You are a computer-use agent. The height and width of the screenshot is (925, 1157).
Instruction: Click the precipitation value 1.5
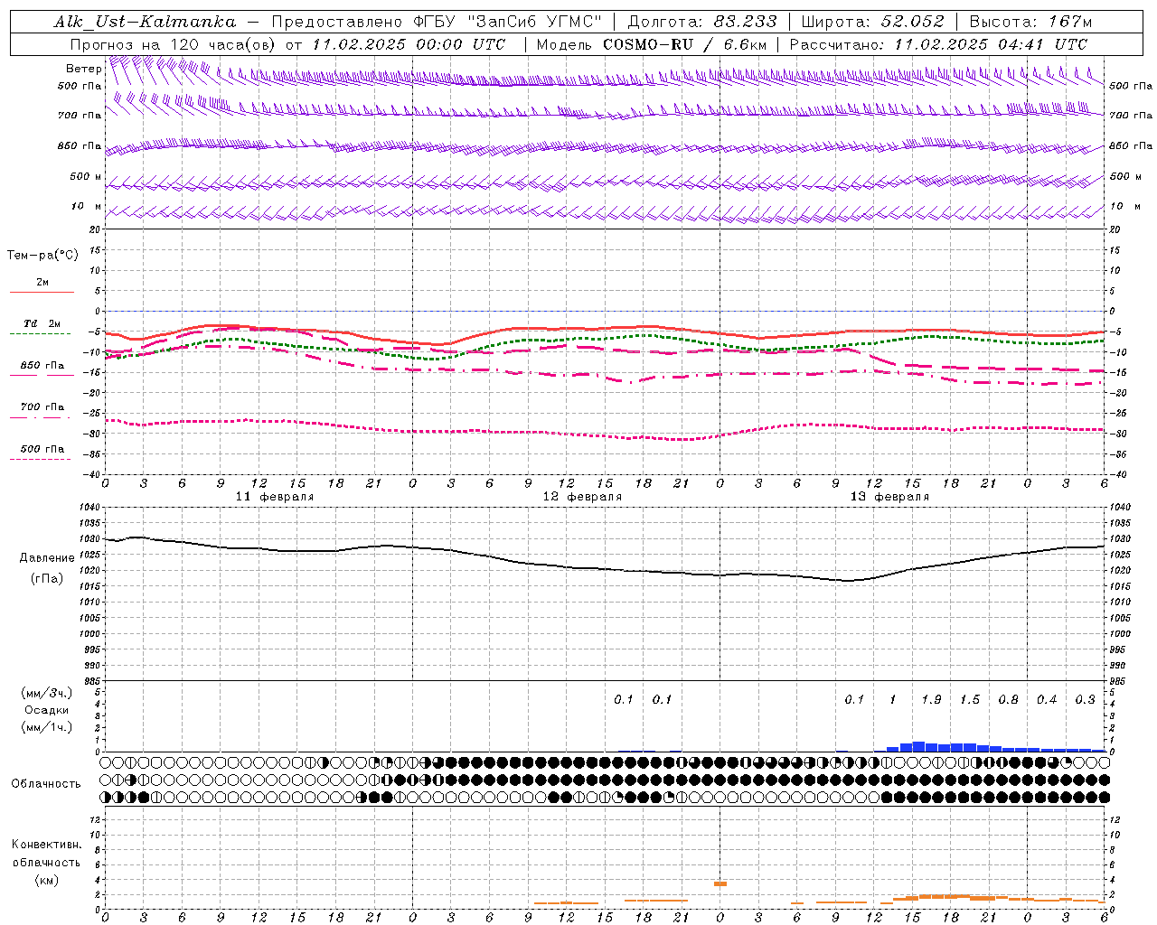pos(970,700)
